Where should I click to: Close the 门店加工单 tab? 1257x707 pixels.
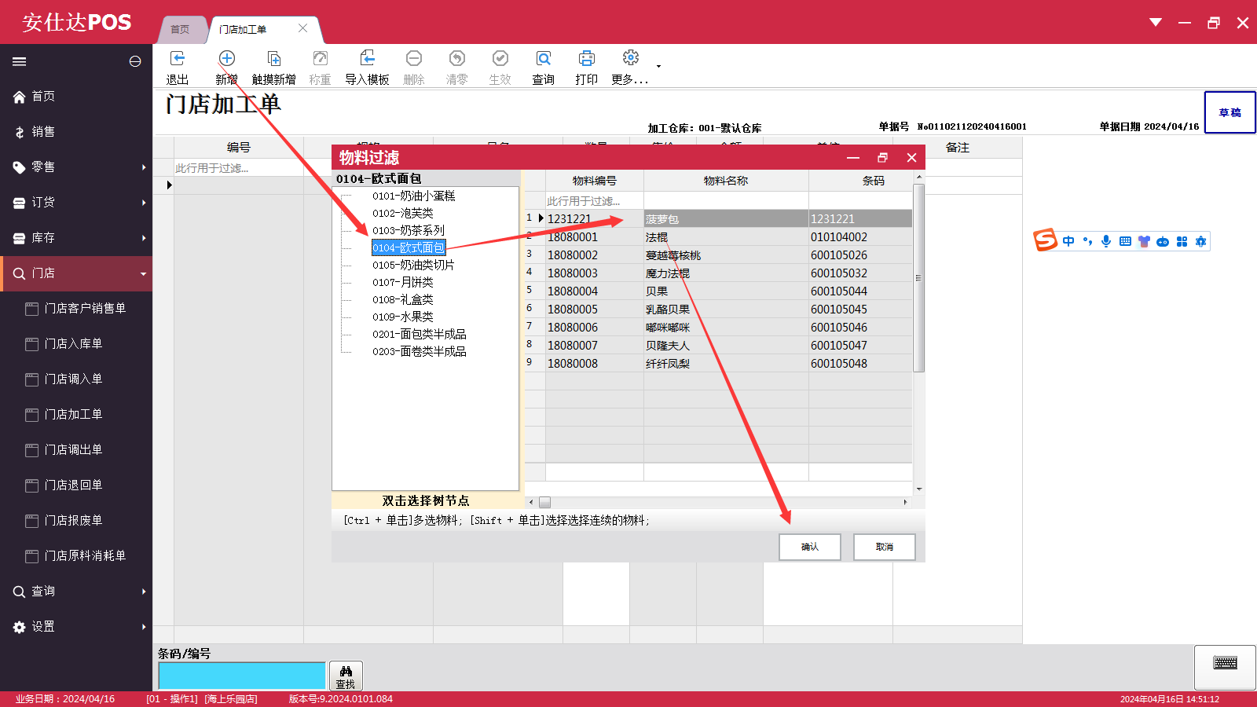[302, 28]
